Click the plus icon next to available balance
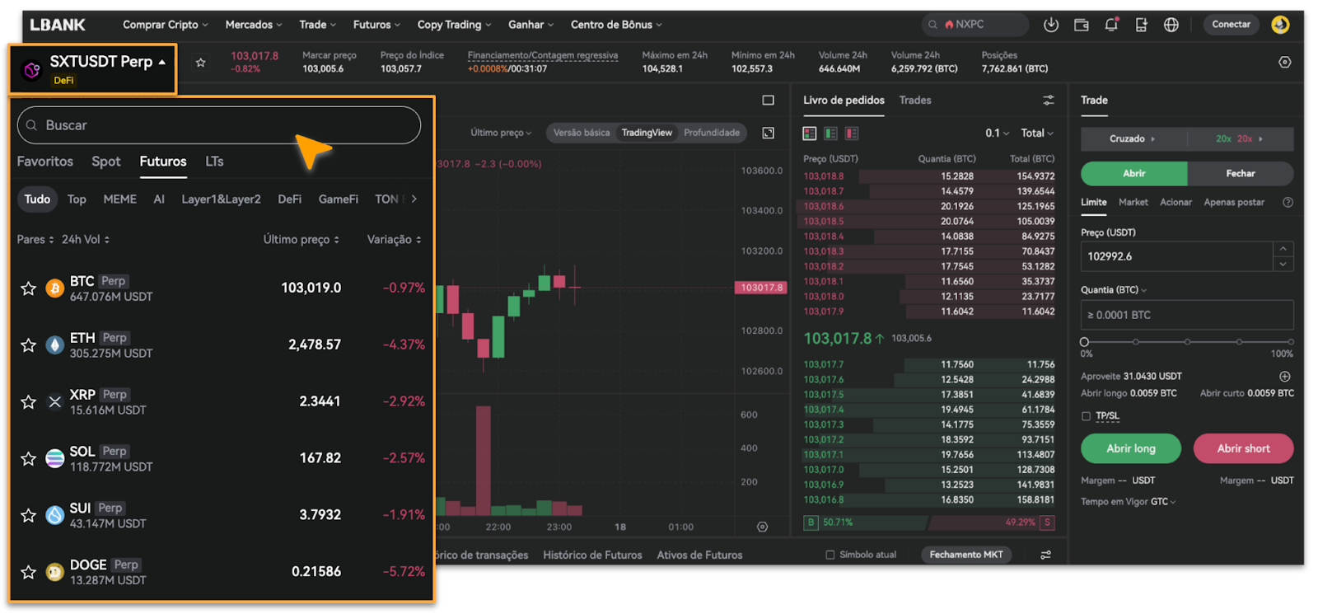This screenshot has width=1318, height=614. pyautogui.click(x=1284, y=377)
